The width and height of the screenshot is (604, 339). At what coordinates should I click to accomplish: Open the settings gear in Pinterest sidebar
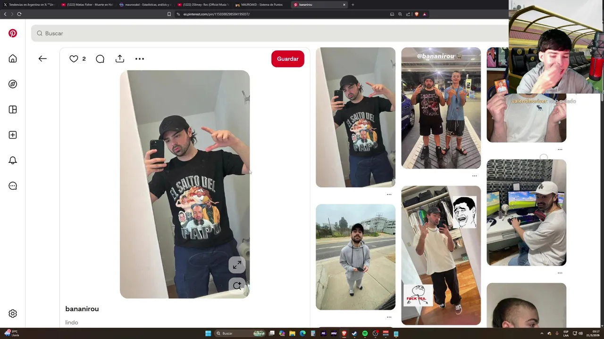(13, 314)
